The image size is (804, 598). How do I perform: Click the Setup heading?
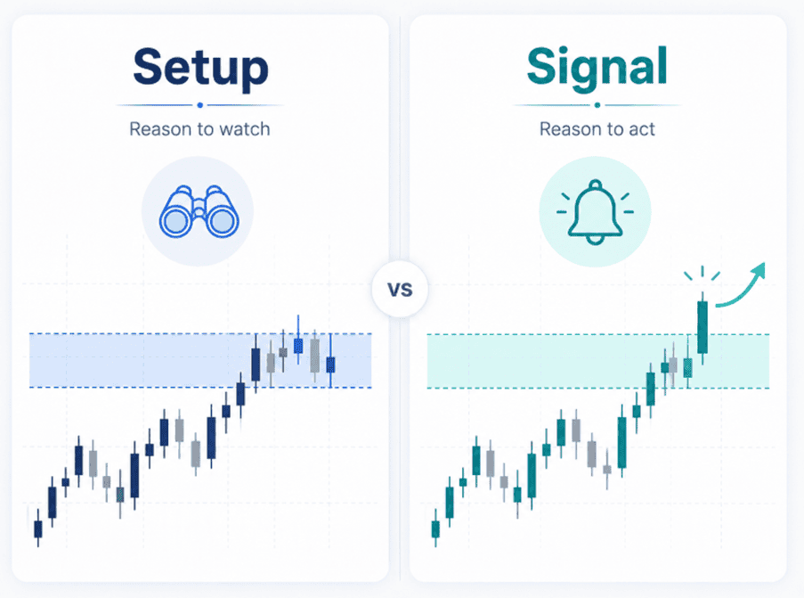200,69
